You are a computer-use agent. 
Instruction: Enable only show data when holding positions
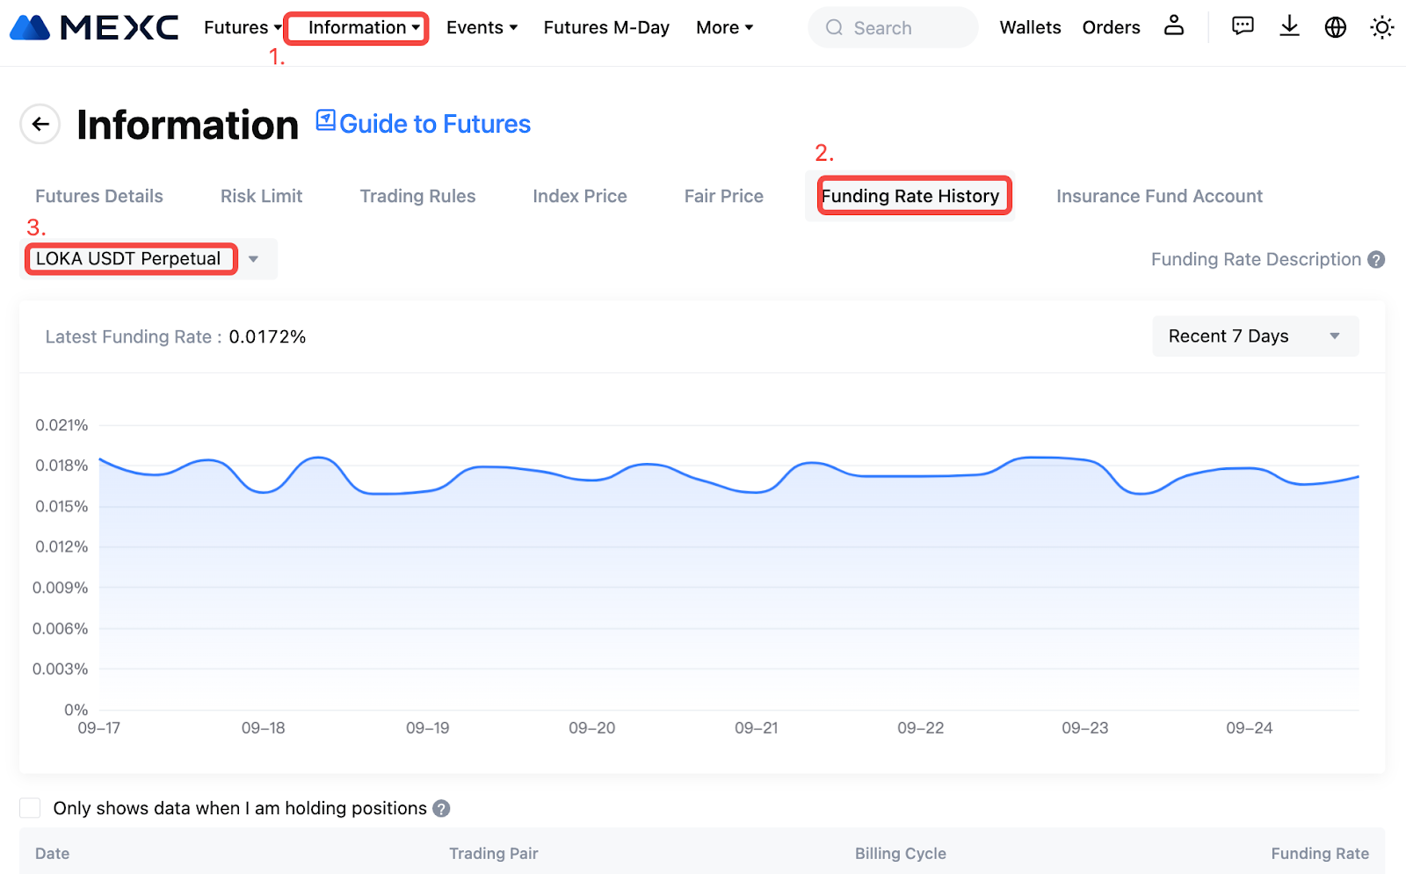[31, 808]
